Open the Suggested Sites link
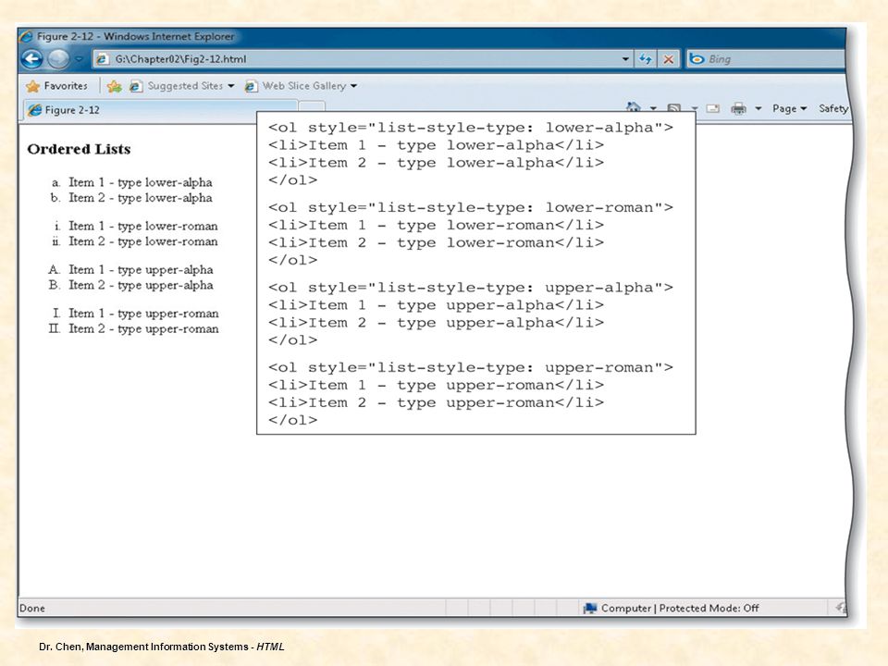 tap(177, 86)
